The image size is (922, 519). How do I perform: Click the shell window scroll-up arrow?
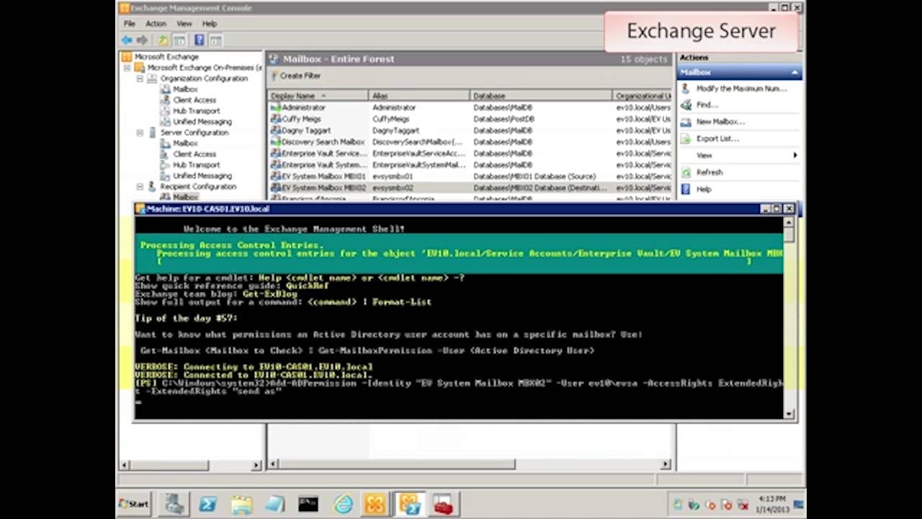[x=789, y=222]
